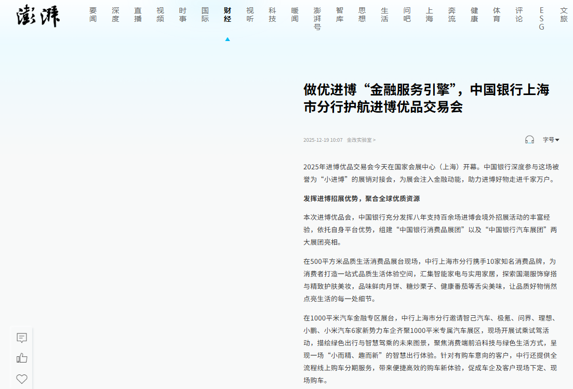573x389 pixels.
Task: Open the 科技 technology section
Action: point(272,15)
